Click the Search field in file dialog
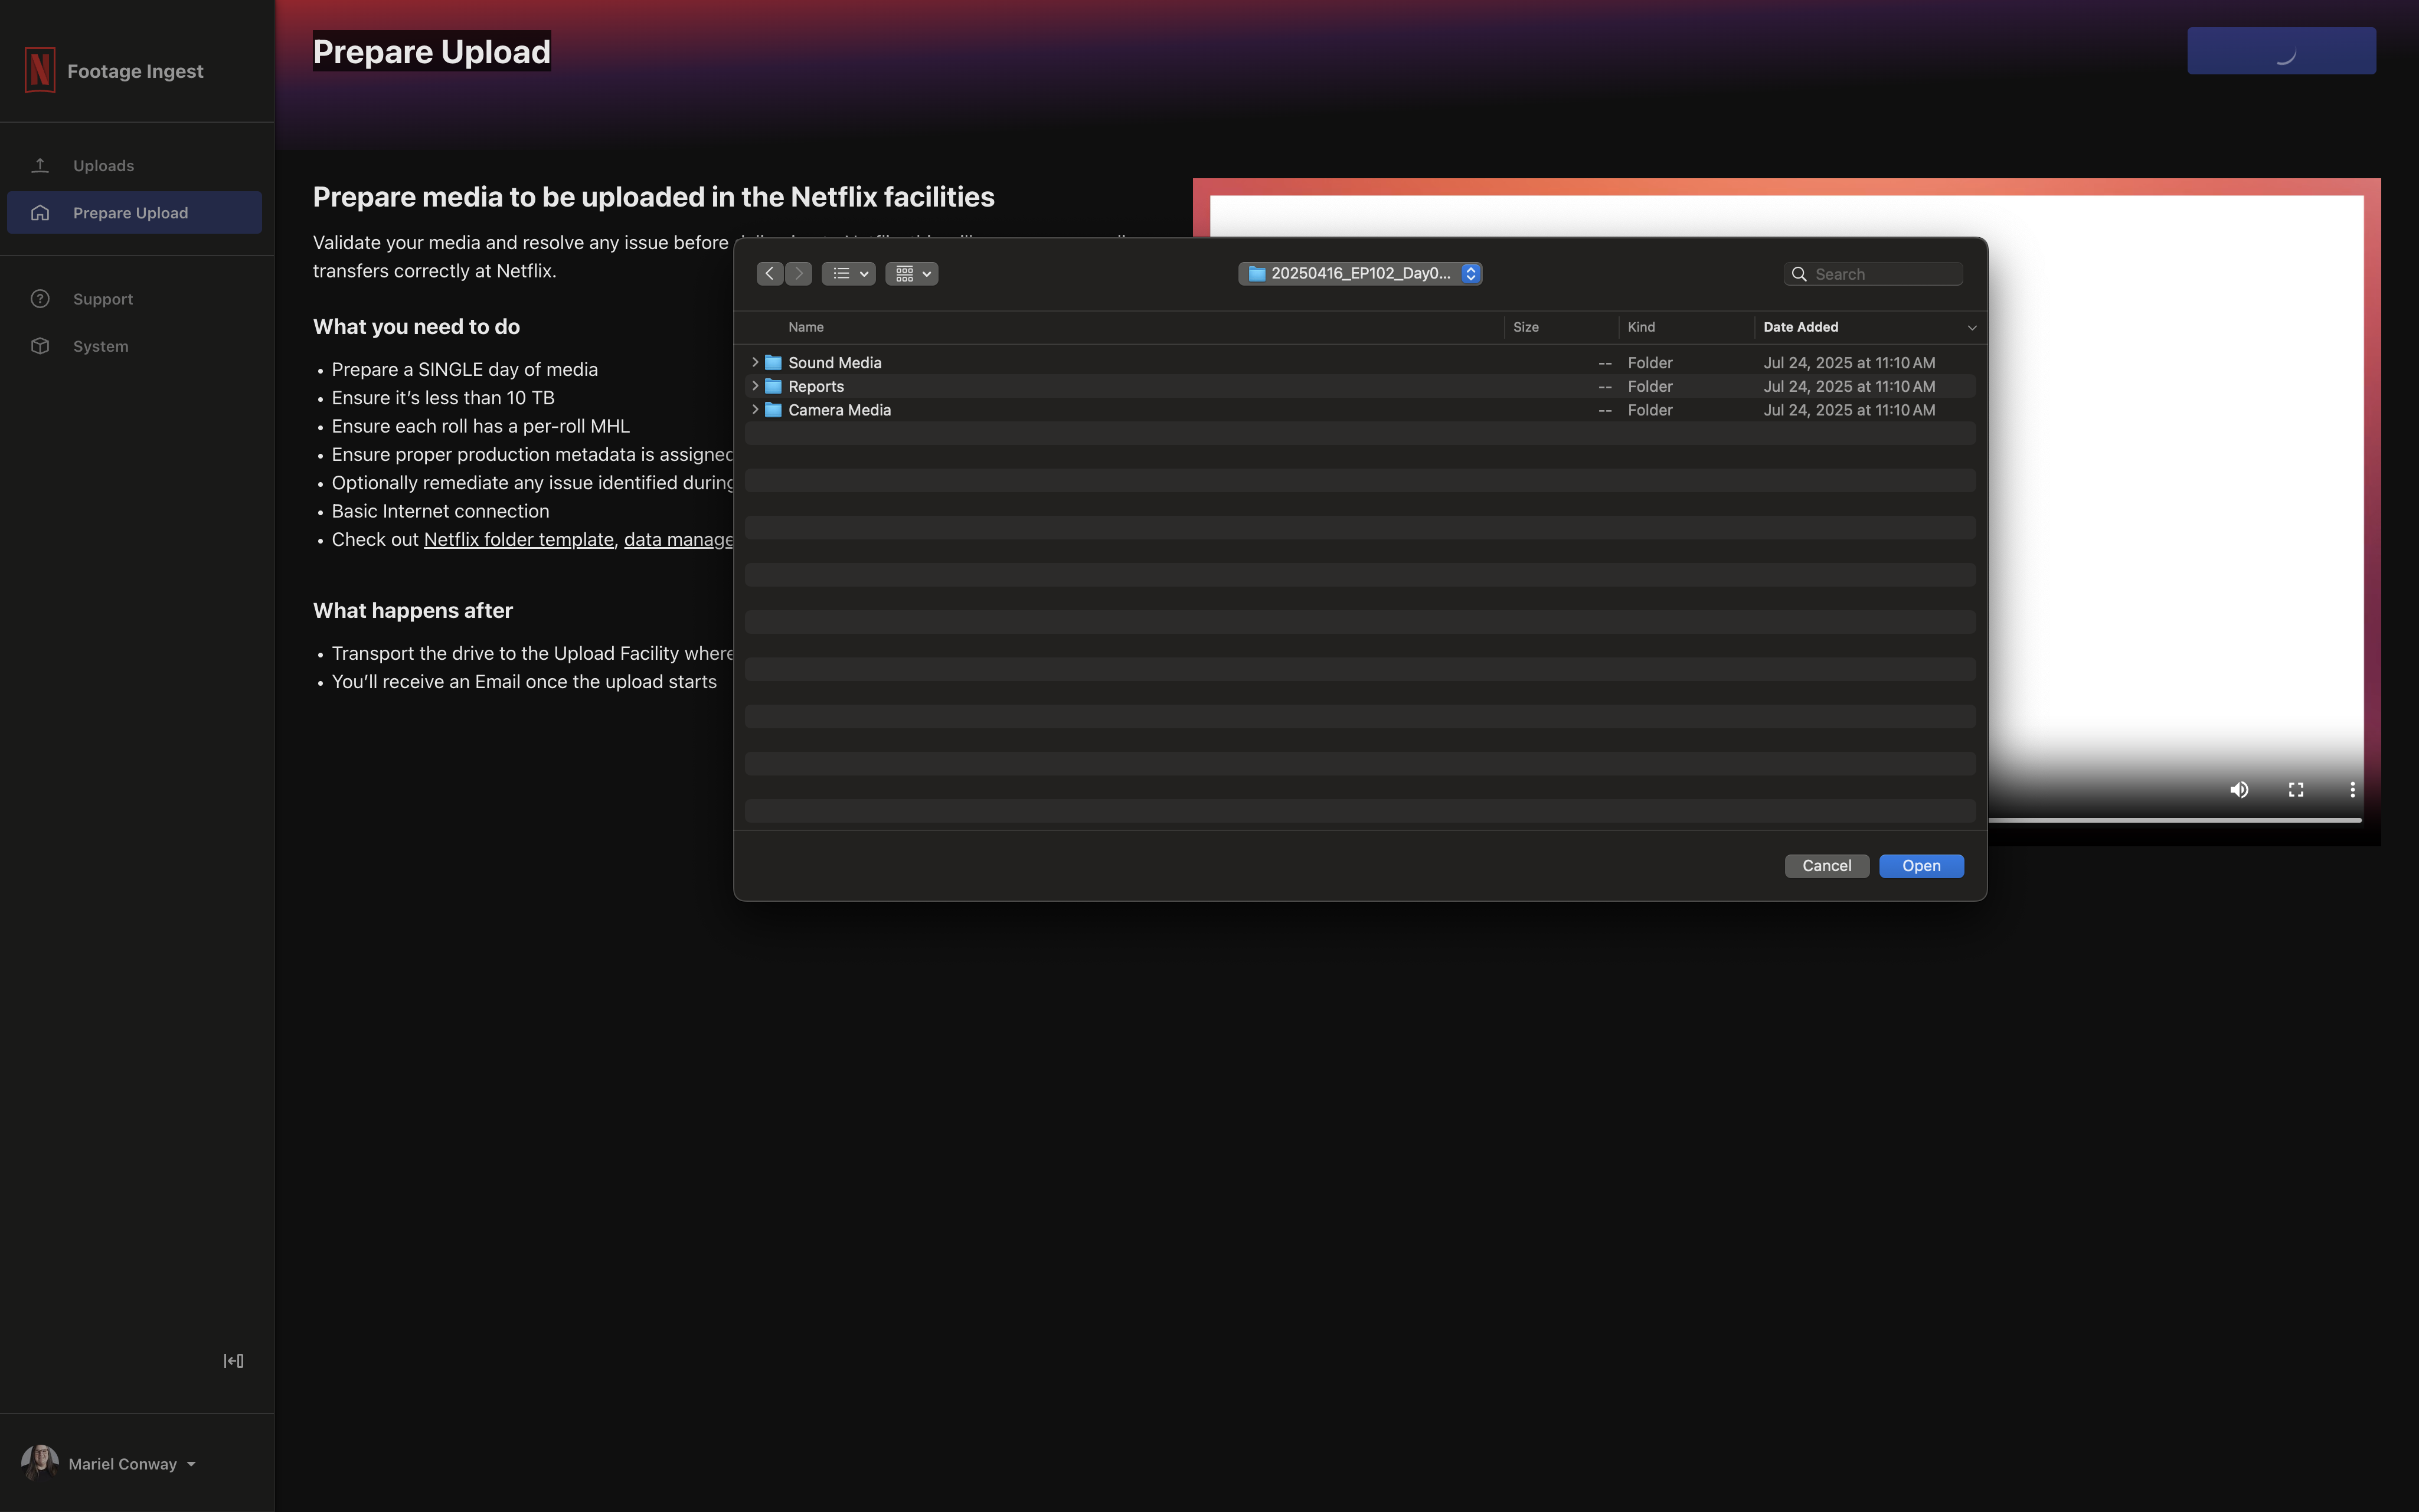This screenshot has height=1512, width=2419. [x=1873, y=274]
